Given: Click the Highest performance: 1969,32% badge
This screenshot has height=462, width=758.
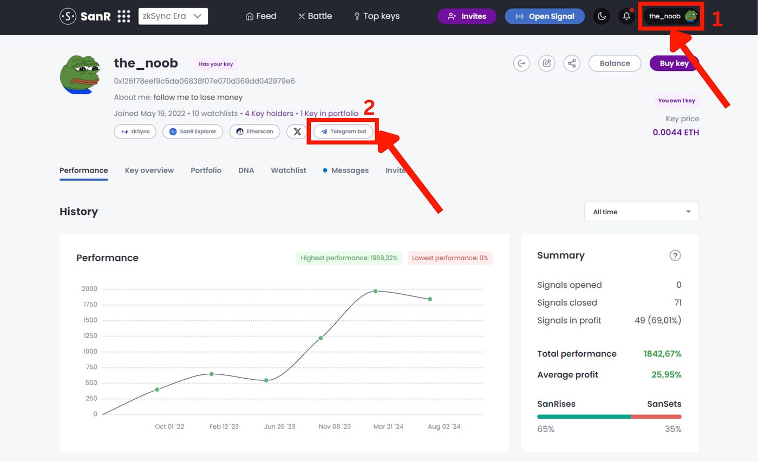Looking at the screenshot, I should click(x=349, y=258).
